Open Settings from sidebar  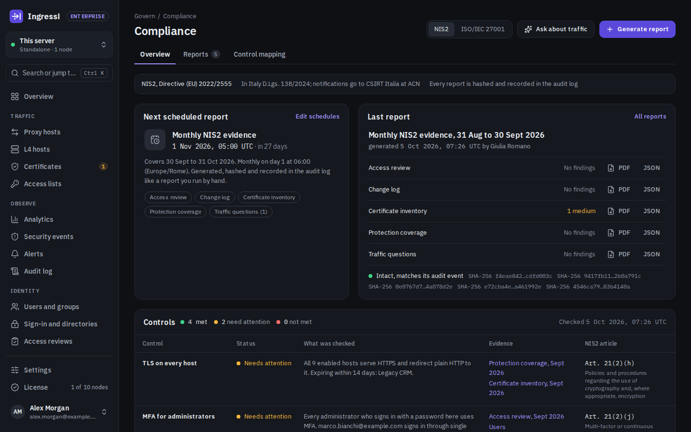pos(59,370)
